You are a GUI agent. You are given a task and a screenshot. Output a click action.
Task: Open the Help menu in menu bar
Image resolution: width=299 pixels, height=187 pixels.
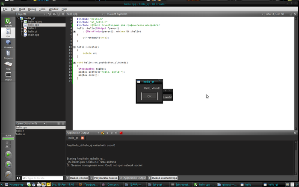point(64,9)
